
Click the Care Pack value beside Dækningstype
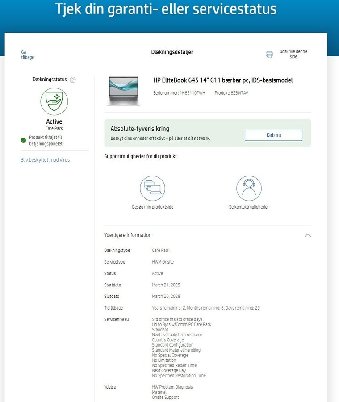tap(160, 250)
